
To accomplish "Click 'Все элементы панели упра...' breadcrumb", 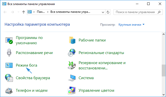I will pyautogui.click(x=70, y=12).
